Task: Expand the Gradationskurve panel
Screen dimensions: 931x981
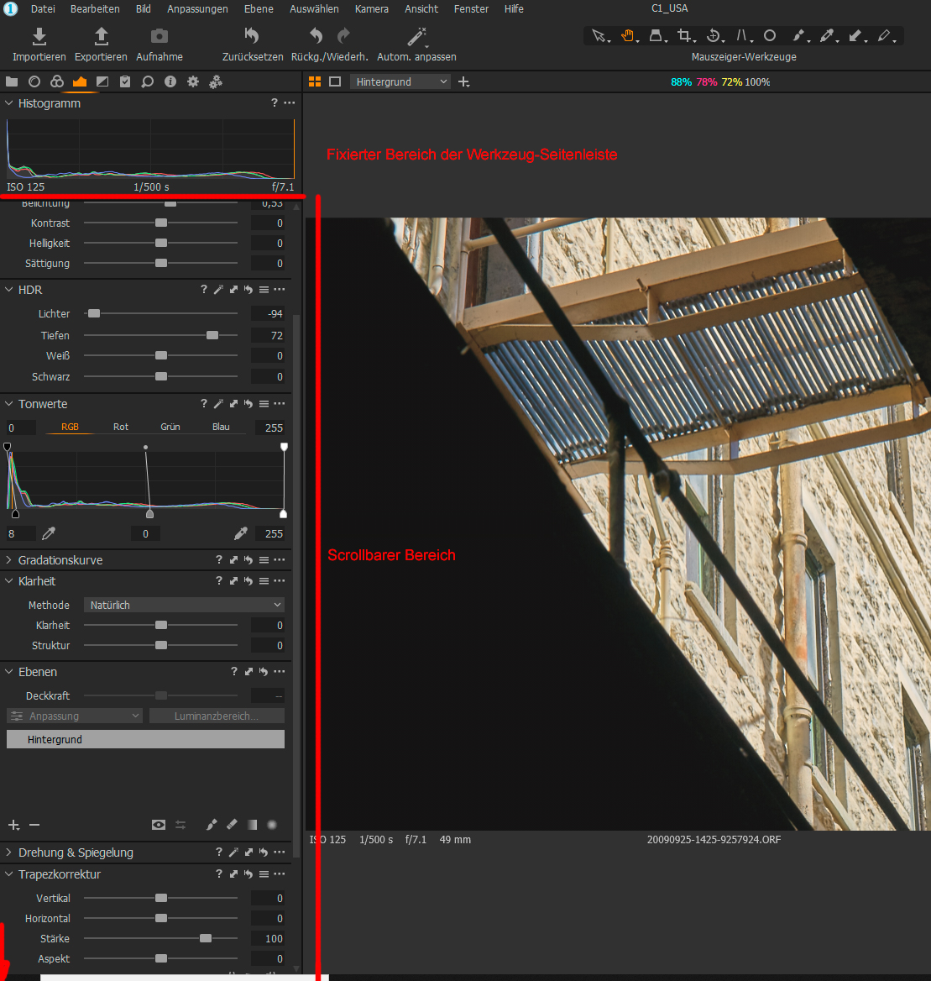Action: [8, 560]
